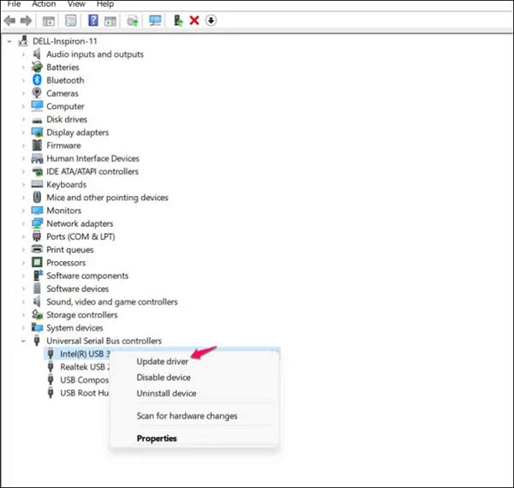Expand the Software devices chevron
This screenshot has width=514, height=488.
[23, 289]
